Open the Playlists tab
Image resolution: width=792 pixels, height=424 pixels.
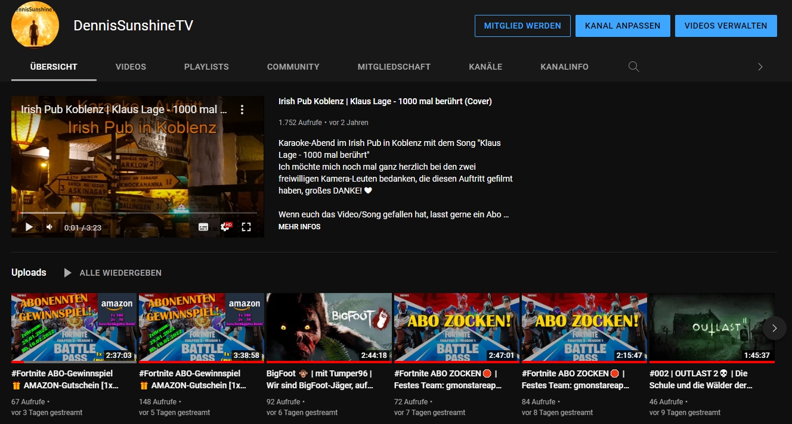(x=206, y=67)
